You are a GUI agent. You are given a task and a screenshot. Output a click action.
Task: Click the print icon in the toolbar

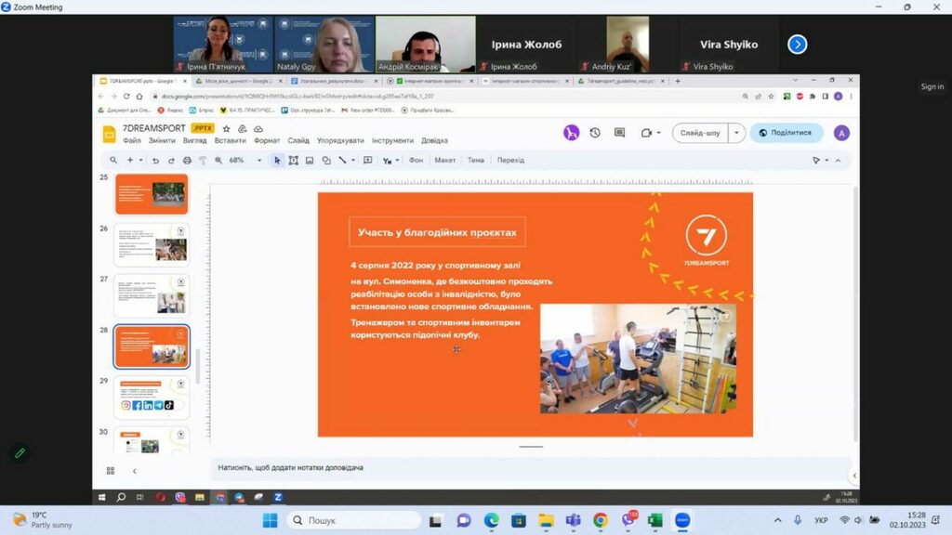point(187,160)
